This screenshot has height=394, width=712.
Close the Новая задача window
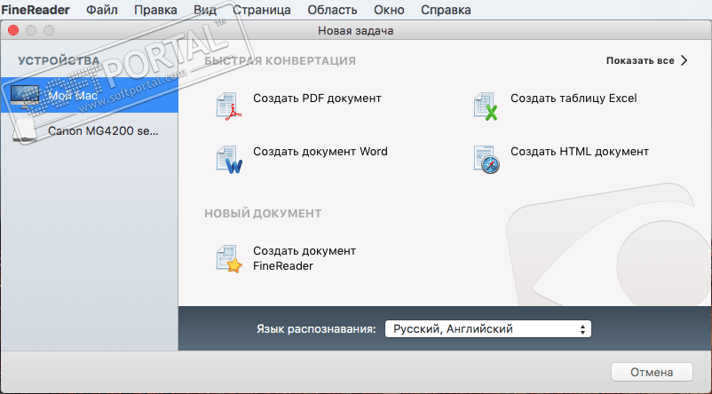[x=13, y=30]
